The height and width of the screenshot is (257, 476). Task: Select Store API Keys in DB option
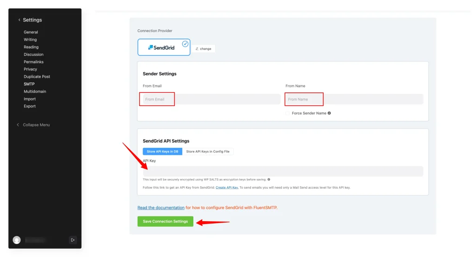162,152
